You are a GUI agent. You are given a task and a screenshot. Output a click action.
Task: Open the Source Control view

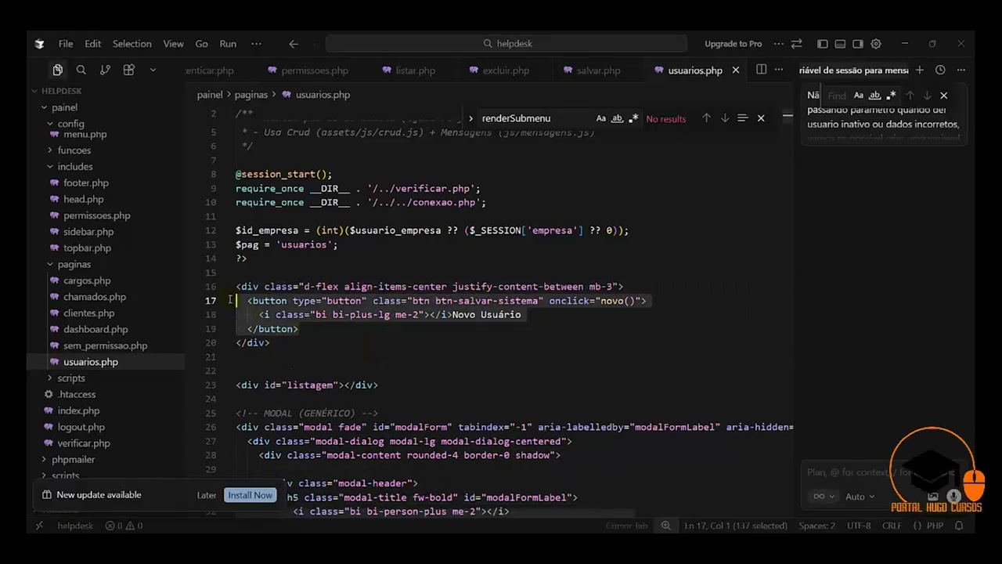(105, 70)
